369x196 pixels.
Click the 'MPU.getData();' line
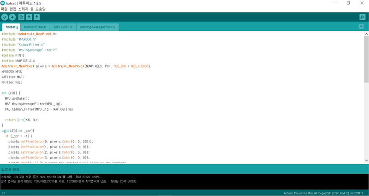[17, 99]
